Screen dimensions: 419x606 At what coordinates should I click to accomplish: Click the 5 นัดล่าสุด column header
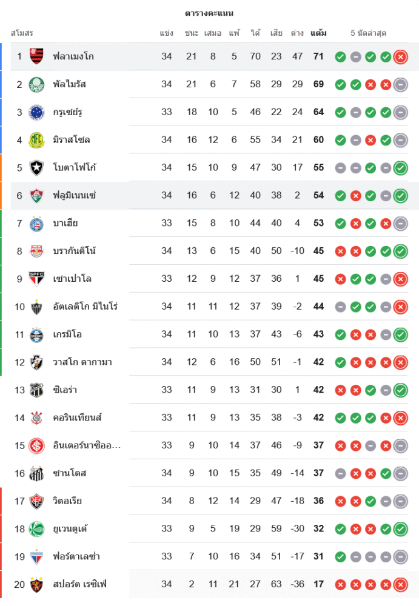(368, 33)
